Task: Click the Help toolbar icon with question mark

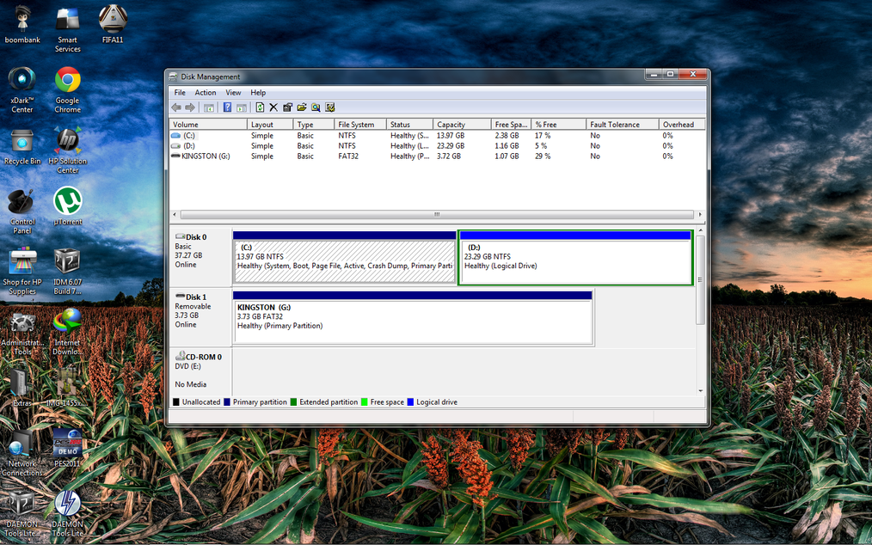Action: (227, 107)
